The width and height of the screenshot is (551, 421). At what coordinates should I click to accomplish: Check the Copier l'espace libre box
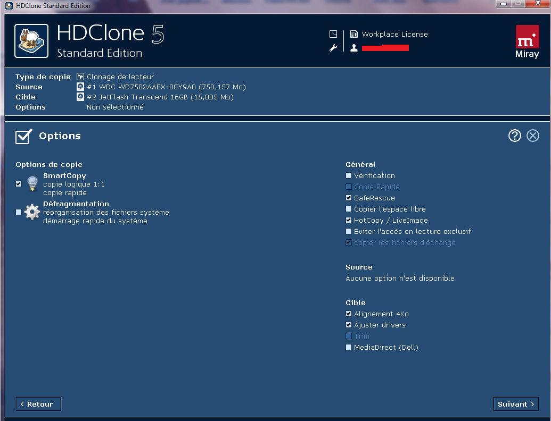pyautogui.click(x=349, y=209)
